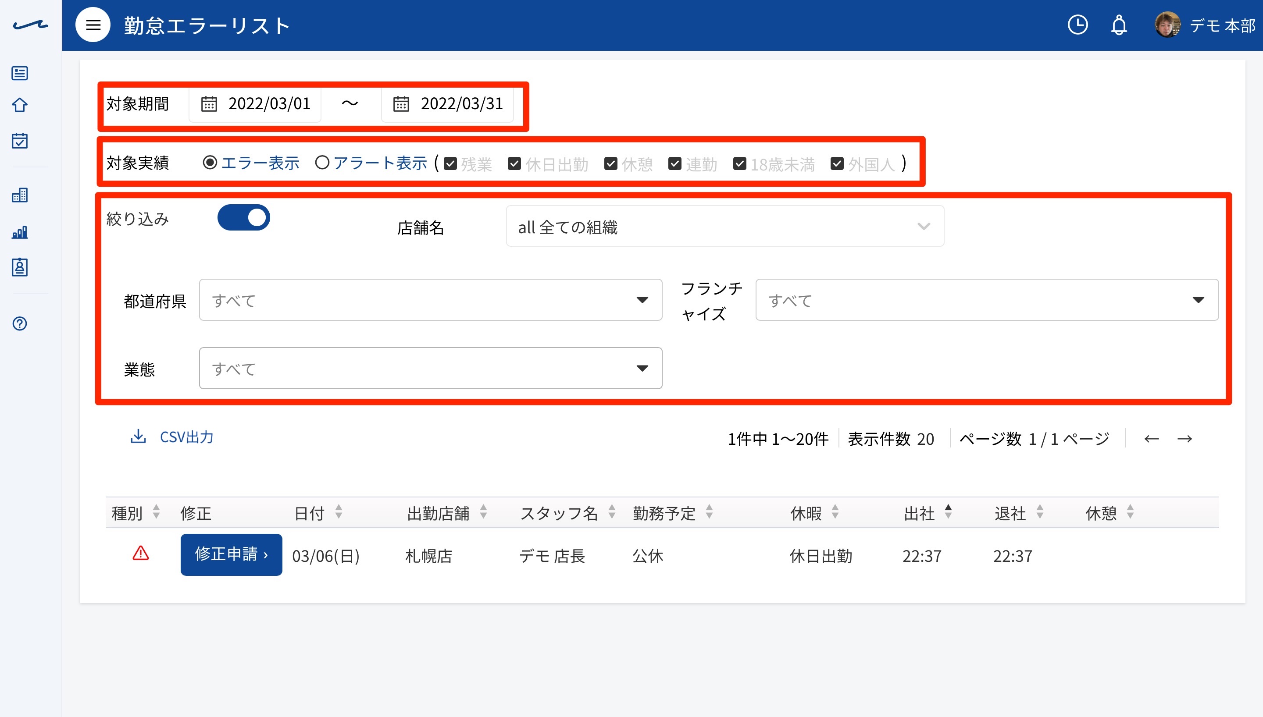Click 休日出勤 cell in table row
Screen dimensions: 1263x717
[x=821, y=556]
